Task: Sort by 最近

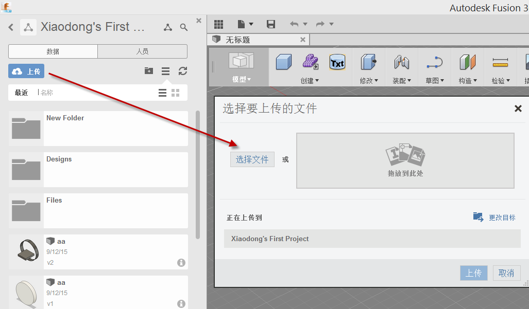Action: click(21, 93)
